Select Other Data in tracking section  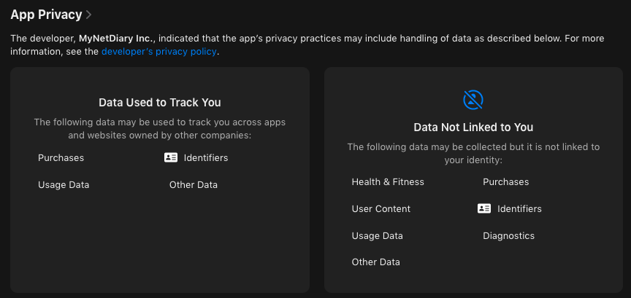point(193,185)
